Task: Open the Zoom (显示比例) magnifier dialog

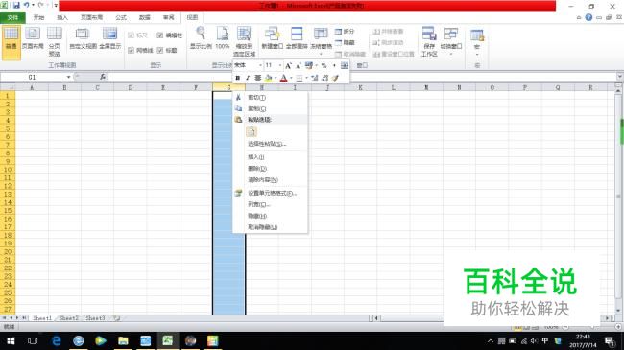Action: pos(201,38)
